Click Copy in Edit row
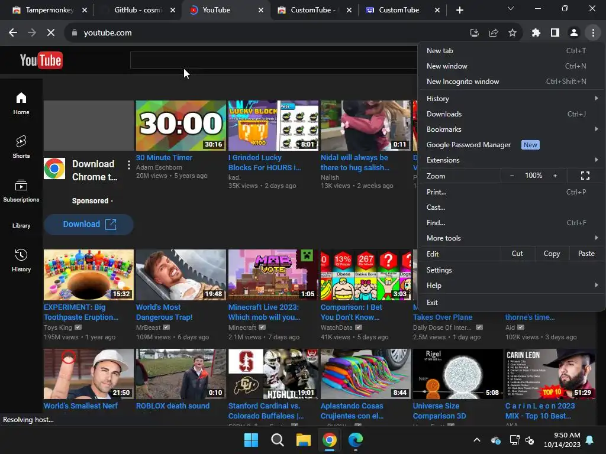The height and width of the screenshot is (454, 606). point(552,254)
